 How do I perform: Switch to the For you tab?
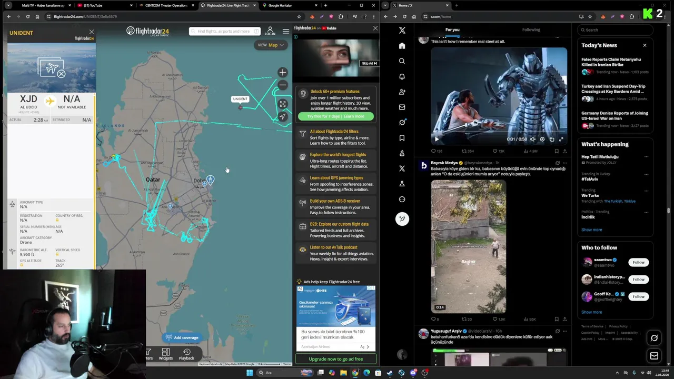pos(452,30)
